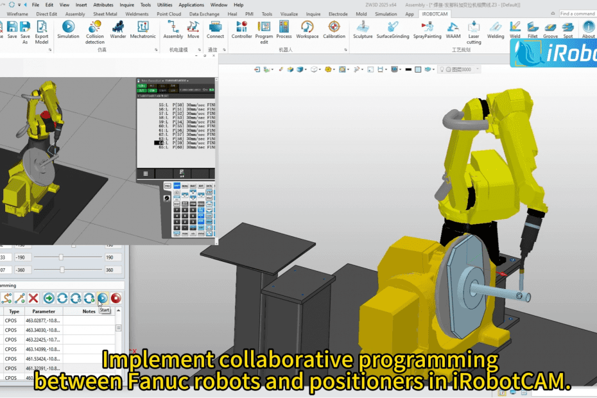
Task: Select the Welding process tool
Action: point(496,30)
